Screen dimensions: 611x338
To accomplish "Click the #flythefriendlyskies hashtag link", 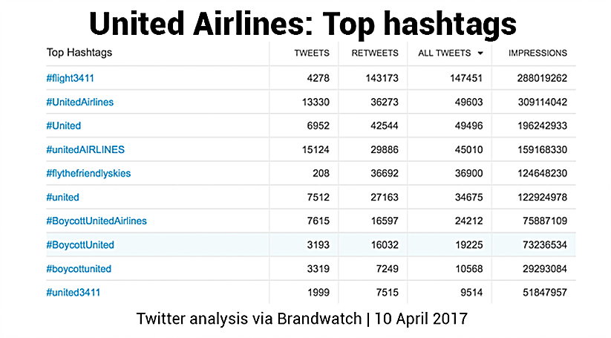I will tap(88, 173).
